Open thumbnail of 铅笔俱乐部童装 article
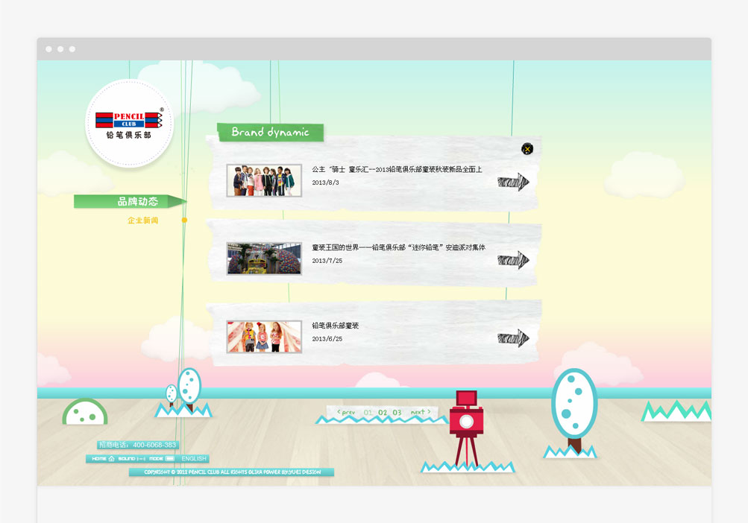 pyautogui.click(x=264, y=337)
